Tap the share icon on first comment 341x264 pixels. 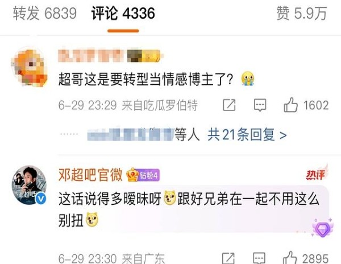click(x=230, y=105)
